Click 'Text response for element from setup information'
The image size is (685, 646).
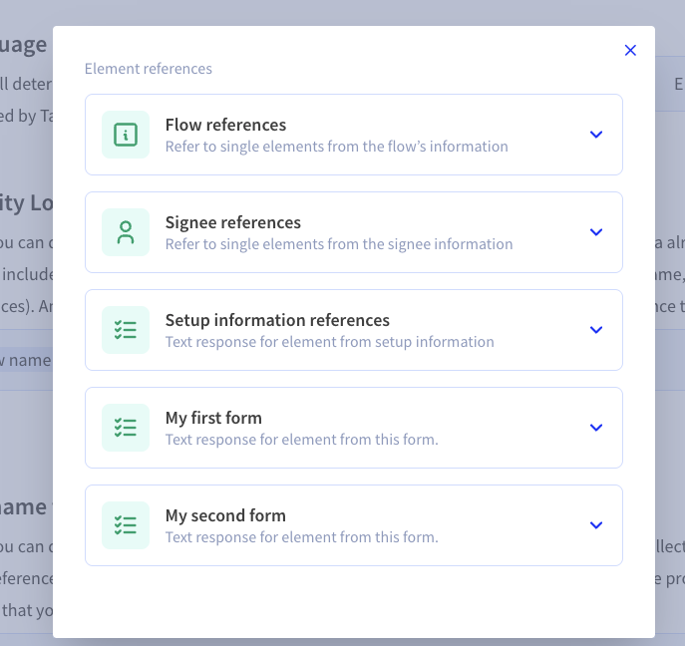(329, 342)
